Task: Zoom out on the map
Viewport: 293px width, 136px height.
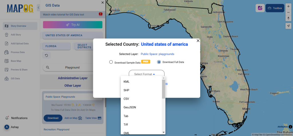Action: (x=288, y=12)
